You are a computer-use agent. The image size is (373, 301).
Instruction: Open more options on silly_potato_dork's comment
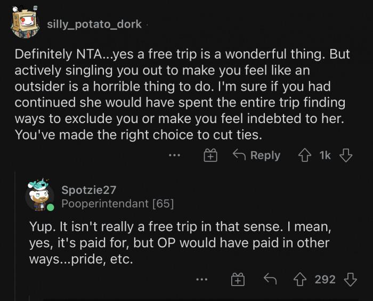tap(174, 156)
